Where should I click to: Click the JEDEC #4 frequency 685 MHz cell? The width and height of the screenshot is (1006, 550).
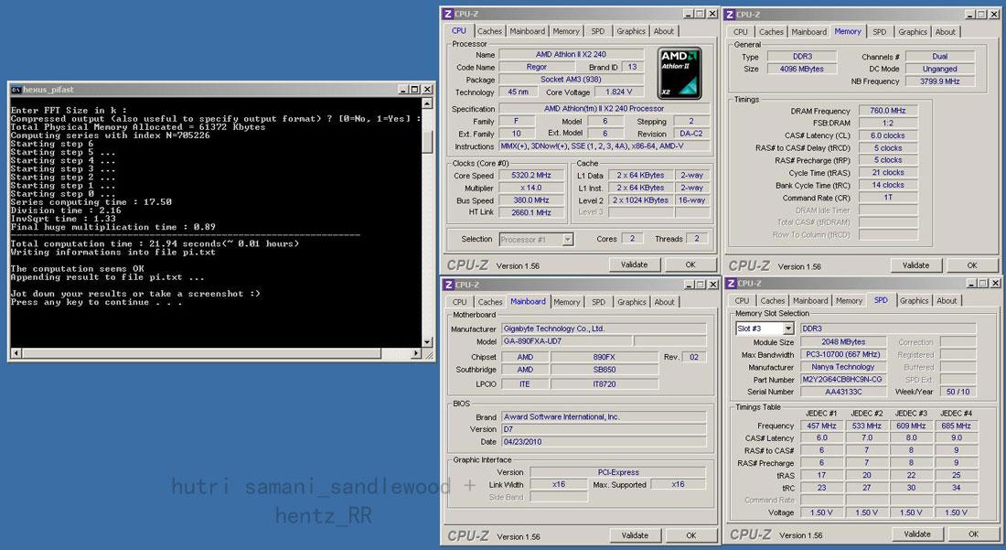tap(956, 426)
